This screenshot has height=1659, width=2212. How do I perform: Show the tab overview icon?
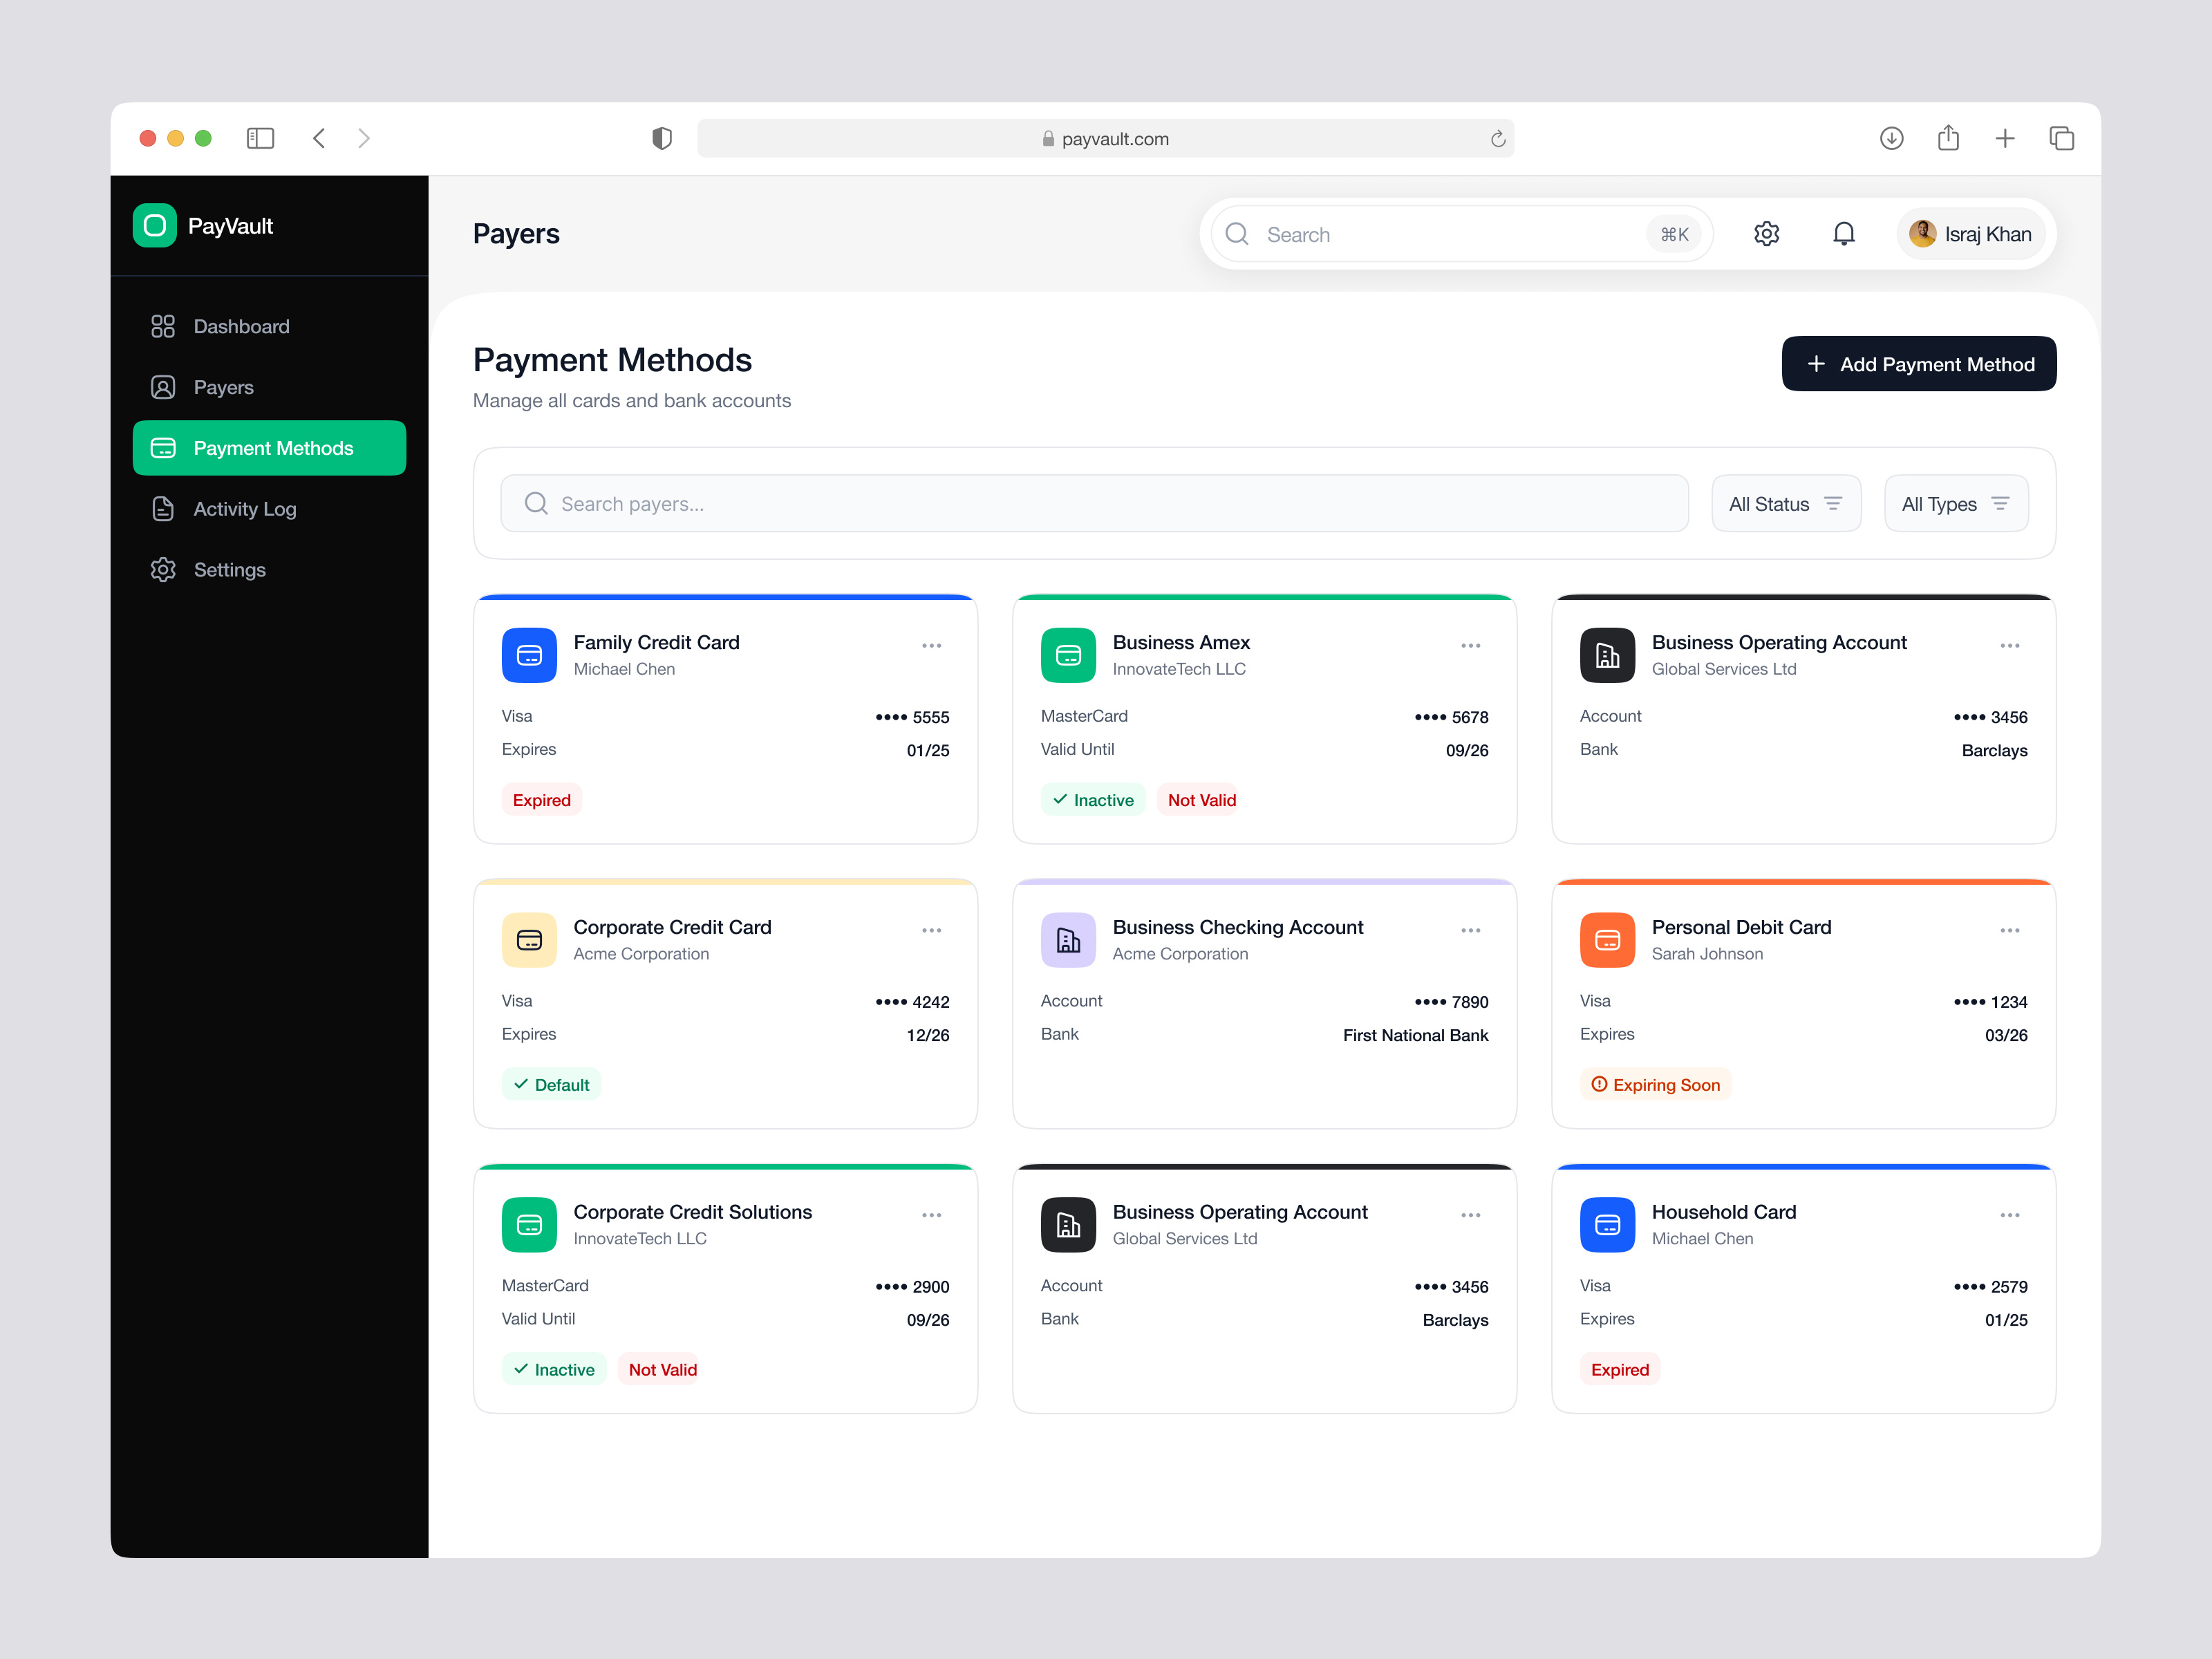(x=2061, y=138)
